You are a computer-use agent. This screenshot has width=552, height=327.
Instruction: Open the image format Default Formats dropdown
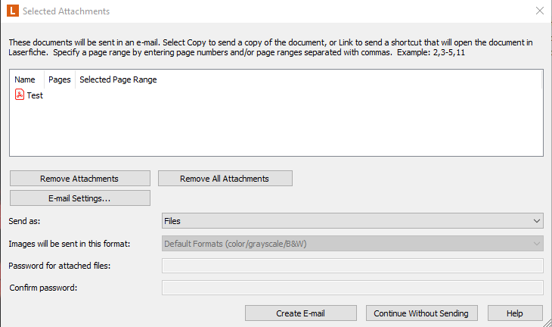352,244
